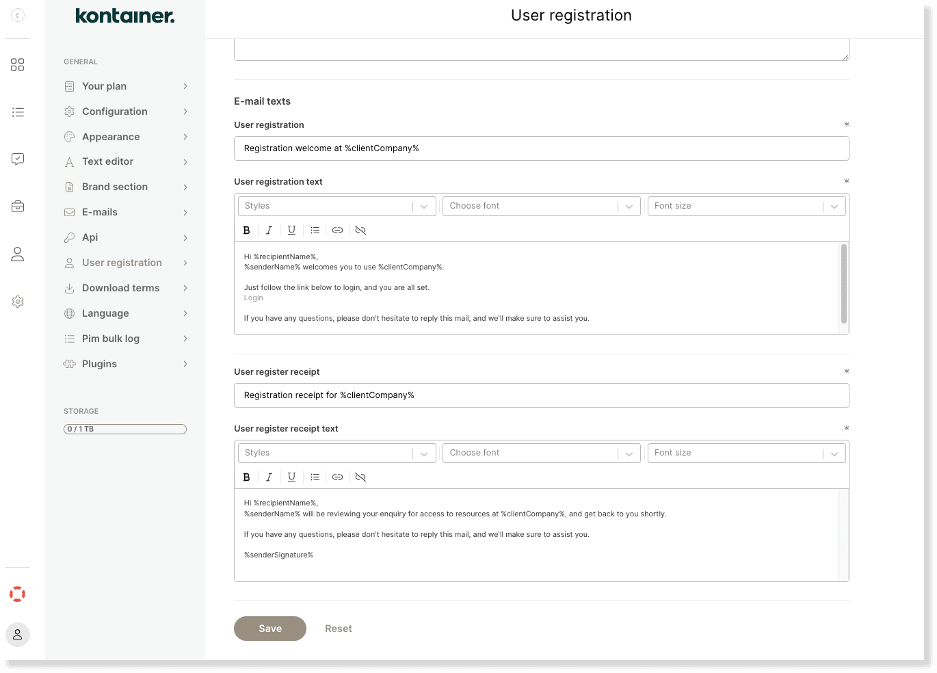Open the red help lifebuoy icon
This screenshot has height=673, width=937.
coord(17,594)
